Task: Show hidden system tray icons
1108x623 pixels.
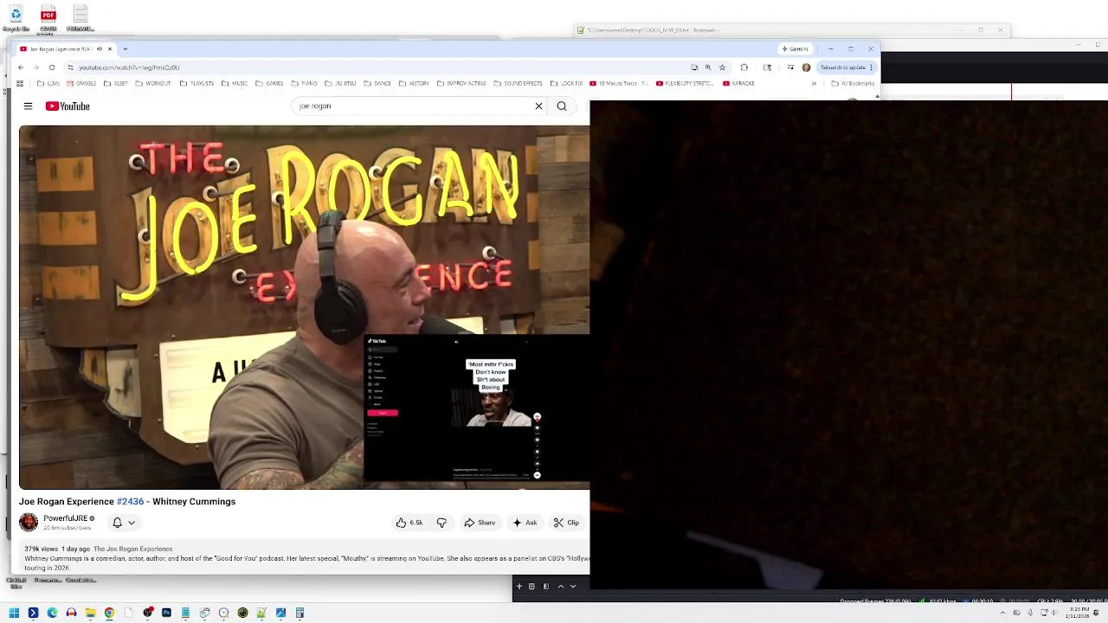Action: (1002, 613)
